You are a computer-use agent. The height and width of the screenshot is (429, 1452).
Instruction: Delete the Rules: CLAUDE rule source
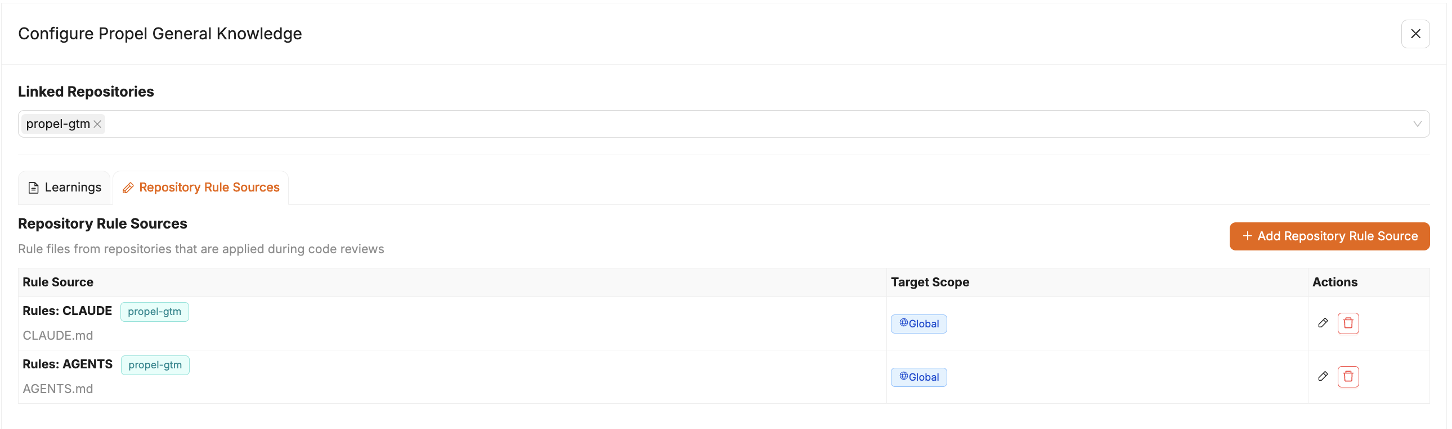coord(1348,323)
